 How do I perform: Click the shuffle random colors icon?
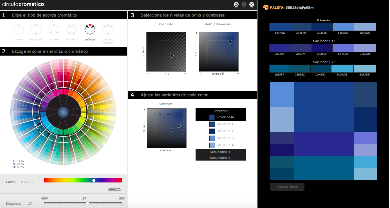click(252, 4)
